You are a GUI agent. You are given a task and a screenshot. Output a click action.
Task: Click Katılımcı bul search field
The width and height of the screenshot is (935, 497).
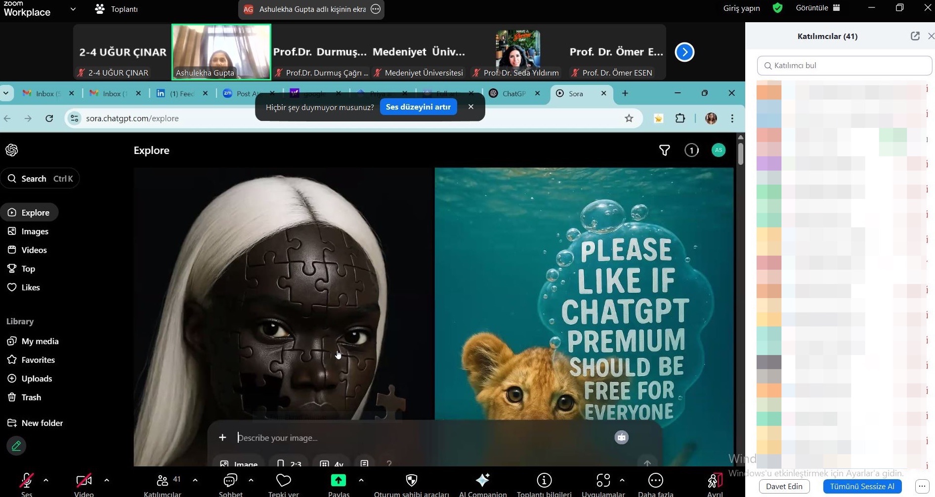click(844, 65)
